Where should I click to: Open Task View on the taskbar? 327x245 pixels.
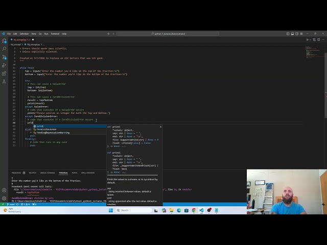pyautogui.click(x=156, y=210)
